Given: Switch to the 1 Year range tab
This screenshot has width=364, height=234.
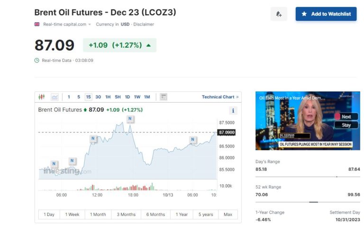Looking at the screenshot, I should (182, 214).
